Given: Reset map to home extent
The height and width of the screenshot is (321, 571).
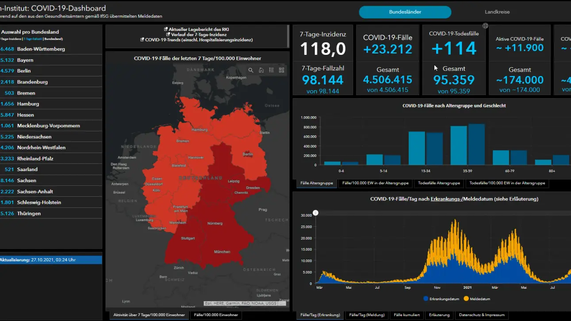Looking at the screenshot, I should pos(261,70).
